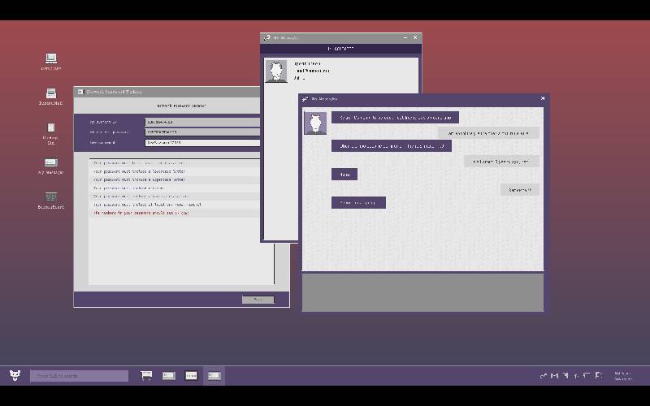Click the lowest gray reply bubble in chat
This screenshot has width=650, height=406.
pos(519,190)
